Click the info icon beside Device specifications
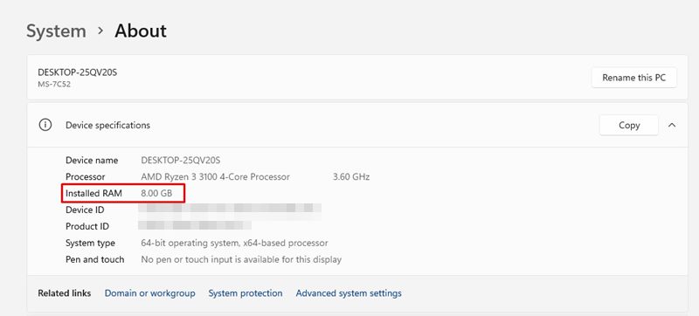The image size is (699, 316). click(x=45, y=125)
